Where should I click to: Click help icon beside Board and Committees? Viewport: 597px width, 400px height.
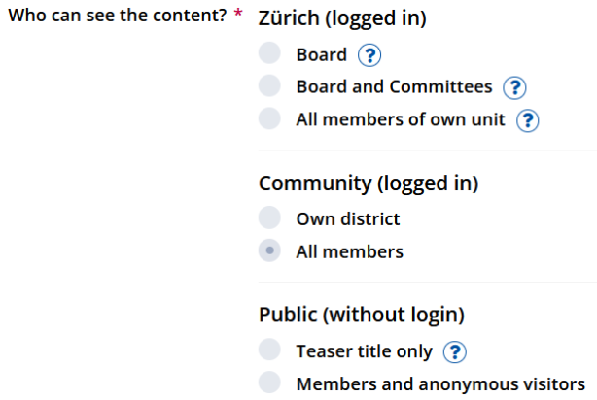click(x=514, y=88)
